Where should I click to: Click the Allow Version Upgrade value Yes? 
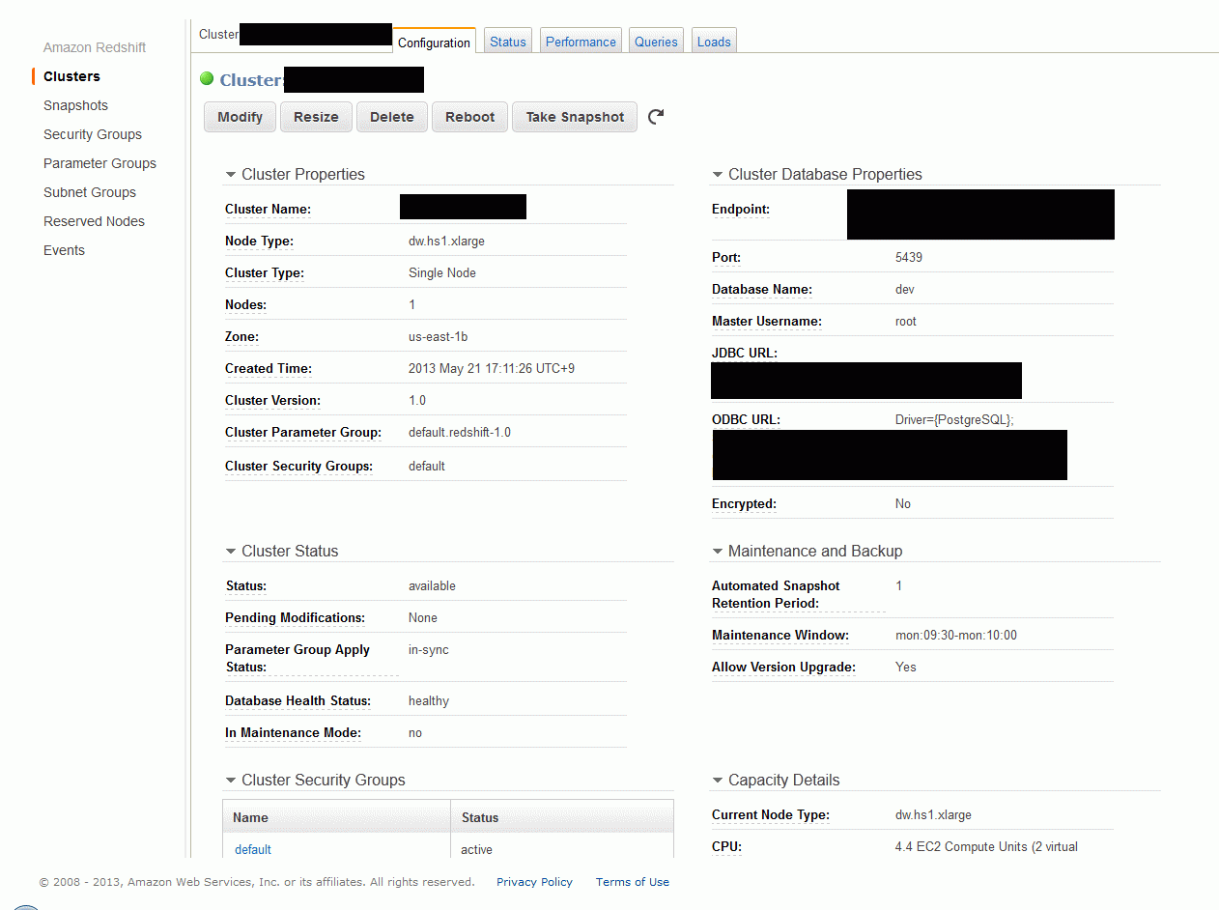[906, 668]
